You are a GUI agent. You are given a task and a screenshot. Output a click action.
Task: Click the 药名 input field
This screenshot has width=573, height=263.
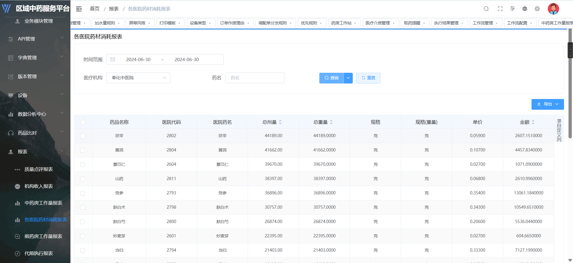(255, 78)
